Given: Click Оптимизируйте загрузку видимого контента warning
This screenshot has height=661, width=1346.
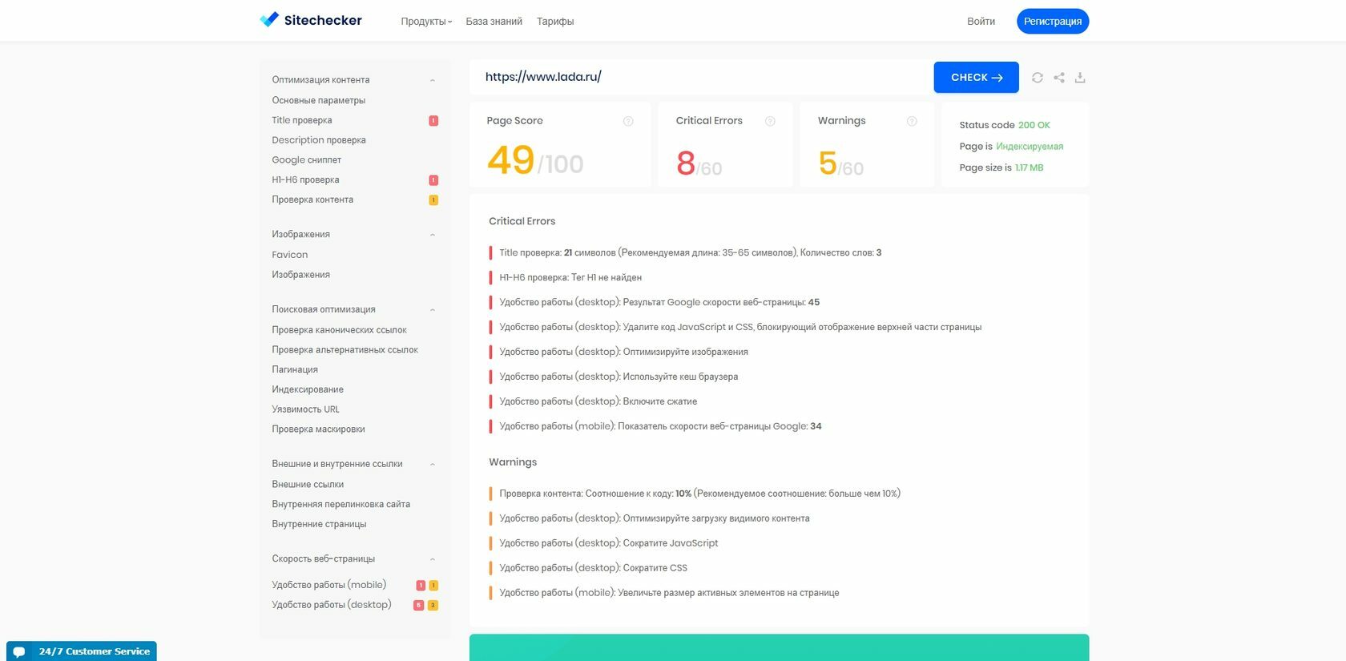Looking at the screenshot, I should (x=655, y=519).
